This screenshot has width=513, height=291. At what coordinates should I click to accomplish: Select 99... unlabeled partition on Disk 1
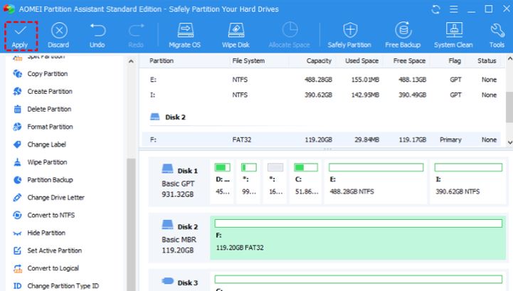(x=248, y=181)
